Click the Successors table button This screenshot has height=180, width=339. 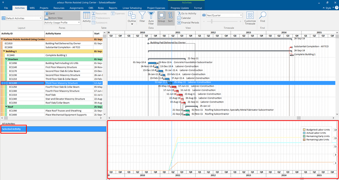[100, 22]
